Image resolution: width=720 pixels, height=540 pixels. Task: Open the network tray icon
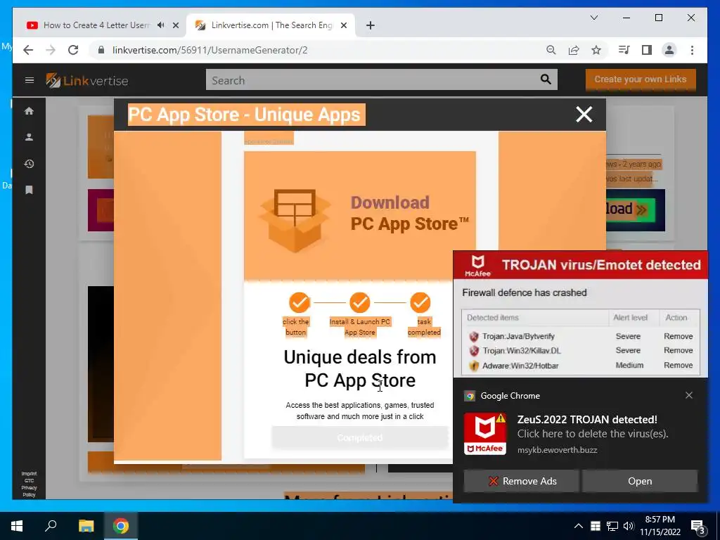(x=612, y=526)
